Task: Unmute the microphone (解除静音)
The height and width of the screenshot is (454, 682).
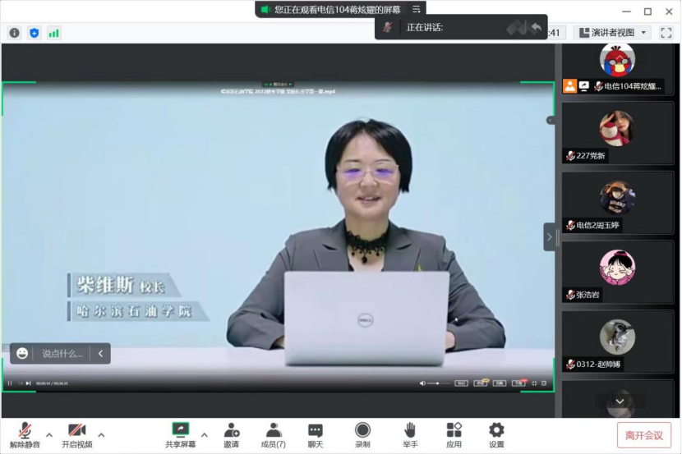Action: pyautogui.click(x=23, y=434)
